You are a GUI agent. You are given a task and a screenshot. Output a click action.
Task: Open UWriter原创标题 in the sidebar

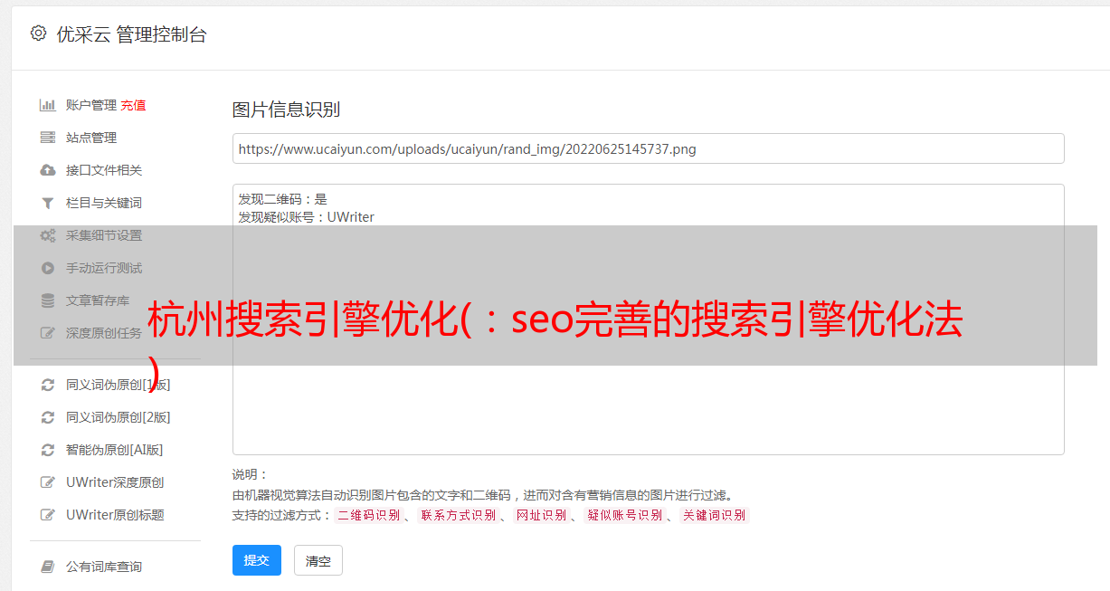pos(115,515)
